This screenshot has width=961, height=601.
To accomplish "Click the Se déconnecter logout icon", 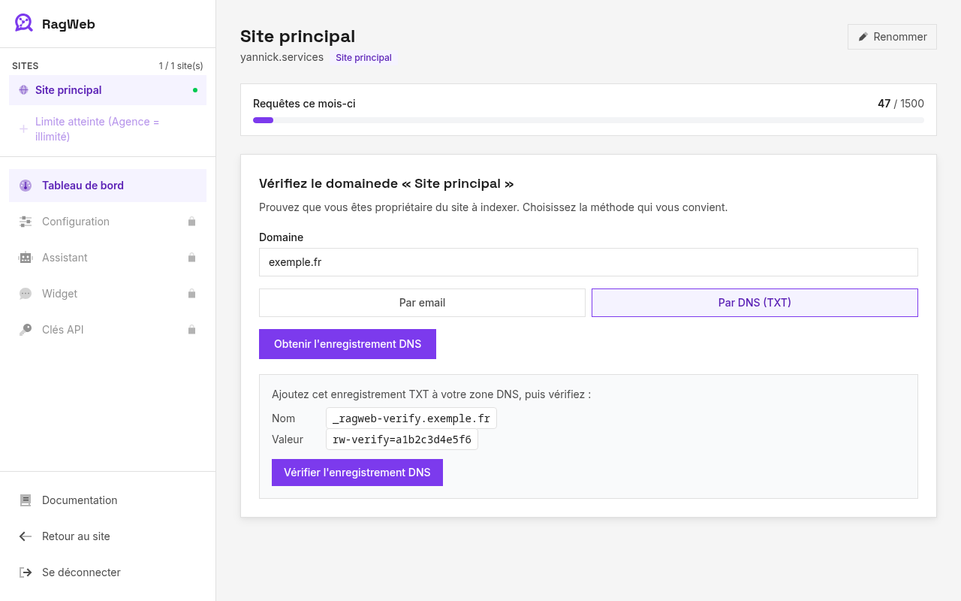I will pos(26,572).
